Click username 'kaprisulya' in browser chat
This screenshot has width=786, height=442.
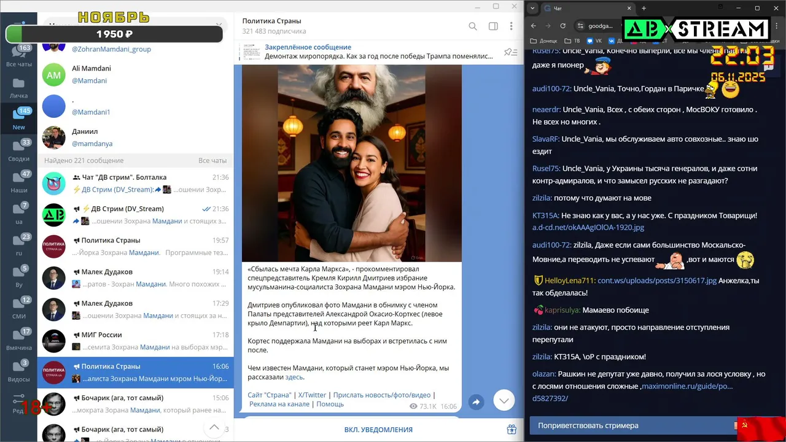tap(562, 310)
